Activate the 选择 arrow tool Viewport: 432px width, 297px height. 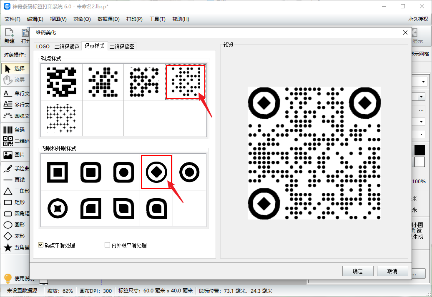click(x=15, y=69)
